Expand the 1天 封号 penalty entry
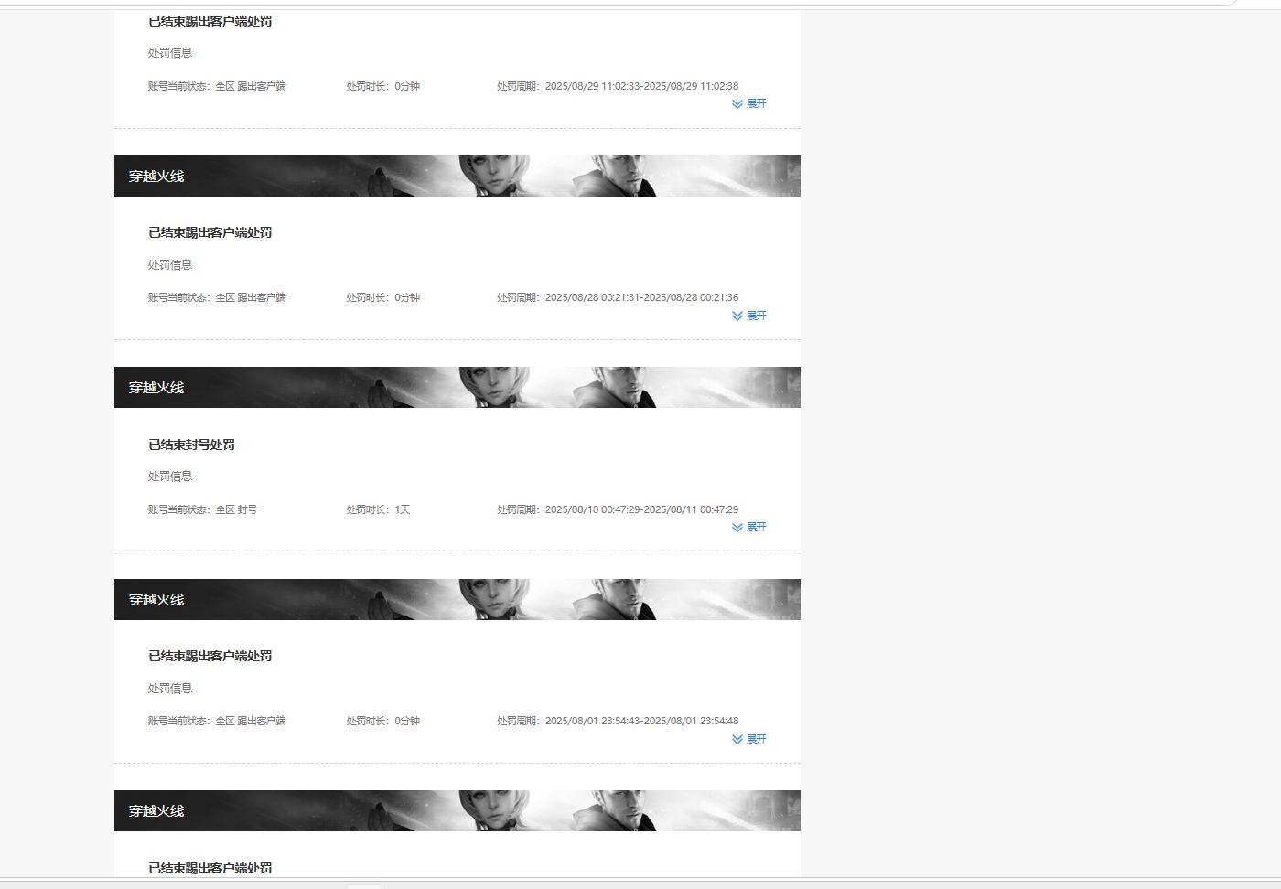The height and width of the screenshot is (889, 1281). point(749,527)
